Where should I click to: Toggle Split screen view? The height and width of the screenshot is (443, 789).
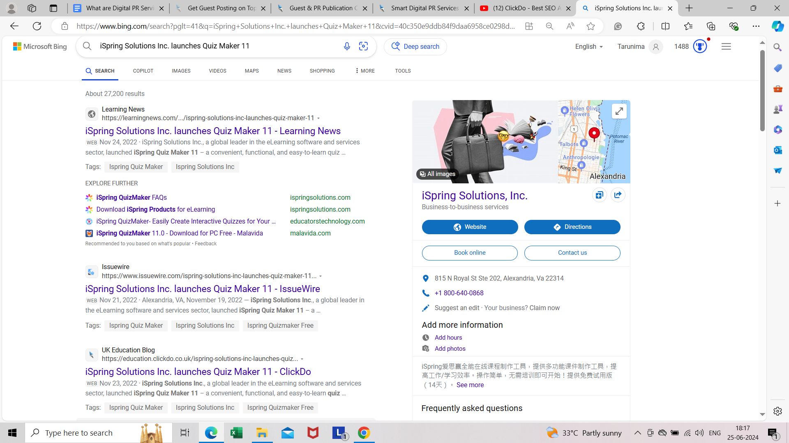point(665,26)
